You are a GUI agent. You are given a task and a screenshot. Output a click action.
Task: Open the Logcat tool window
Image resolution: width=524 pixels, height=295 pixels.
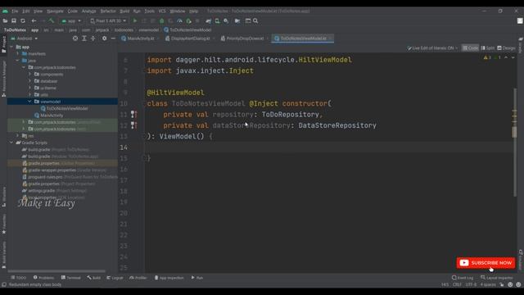pos(115,278)
